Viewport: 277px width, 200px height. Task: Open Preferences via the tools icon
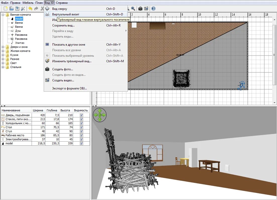click(x=23, y=9)
